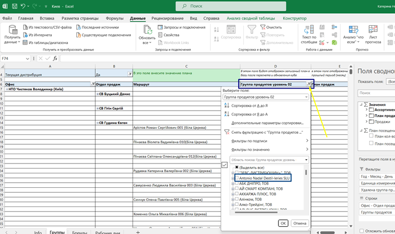Clear filter (Очистить) in ribbon
This screenshot has width=395, height=234.
pos(271,27)
